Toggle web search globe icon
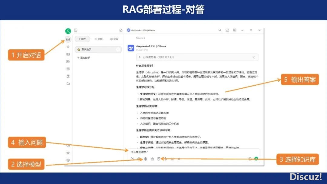This screenshot has width=327, height=184. pyautogui.click(x=146, y=159)
